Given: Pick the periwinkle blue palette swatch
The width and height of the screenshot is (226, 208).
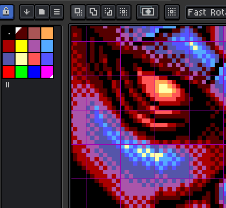Looking at the screenshot, I should point(47,59).
